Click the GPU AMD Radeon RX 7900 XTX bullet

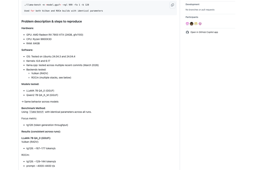point(55,35)
